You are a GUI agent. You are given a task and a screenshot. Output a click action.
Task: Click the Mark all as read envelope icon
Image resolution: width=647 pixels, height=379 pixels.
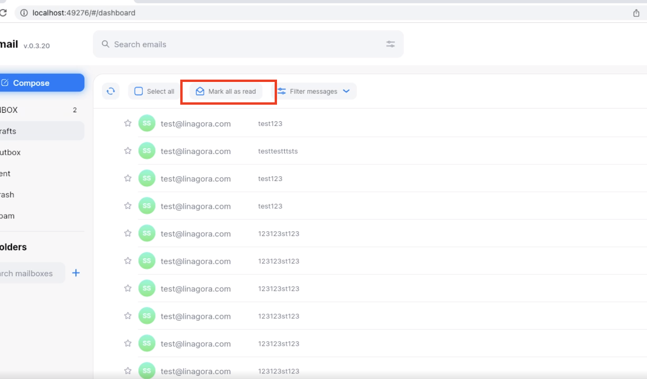200,91
